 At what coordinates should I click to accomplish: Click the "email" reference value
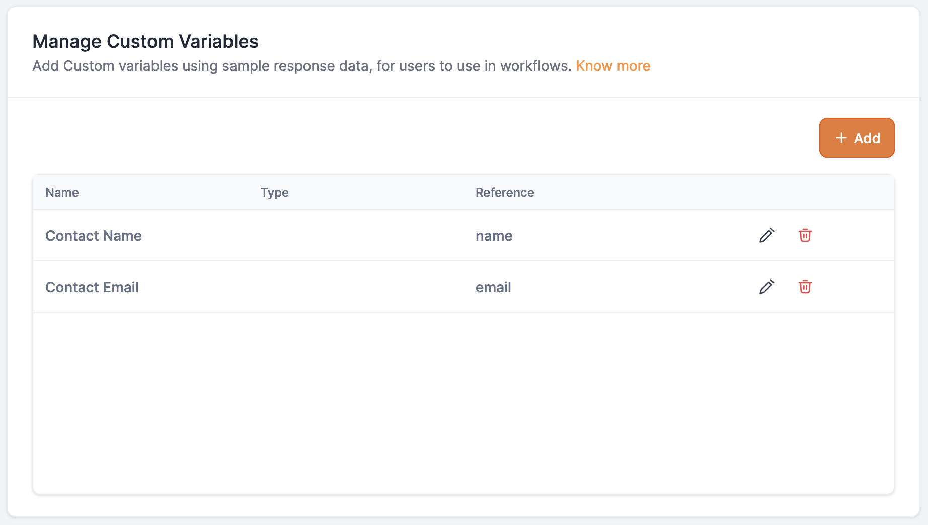coord(493,287)
